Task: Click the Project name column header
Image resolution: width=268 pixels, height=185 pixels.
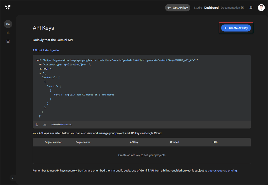Action: tap(83, 142)
